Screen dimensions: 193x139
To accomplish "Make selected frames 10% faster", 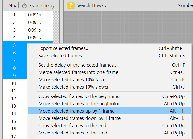I will click(x=73, y=80).
